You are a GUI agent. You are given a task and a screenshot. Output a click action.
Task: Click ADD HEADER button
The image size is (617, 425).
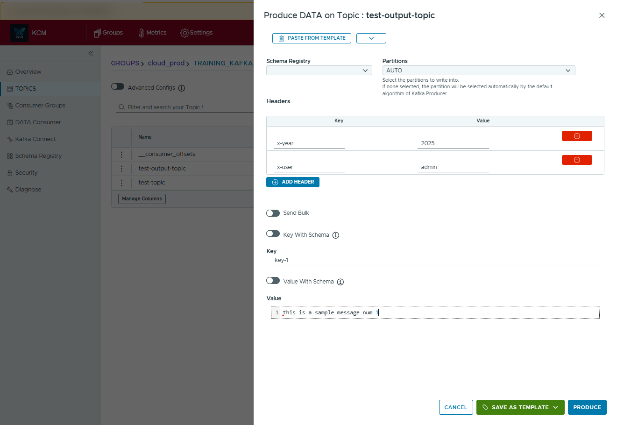(293, 182)
